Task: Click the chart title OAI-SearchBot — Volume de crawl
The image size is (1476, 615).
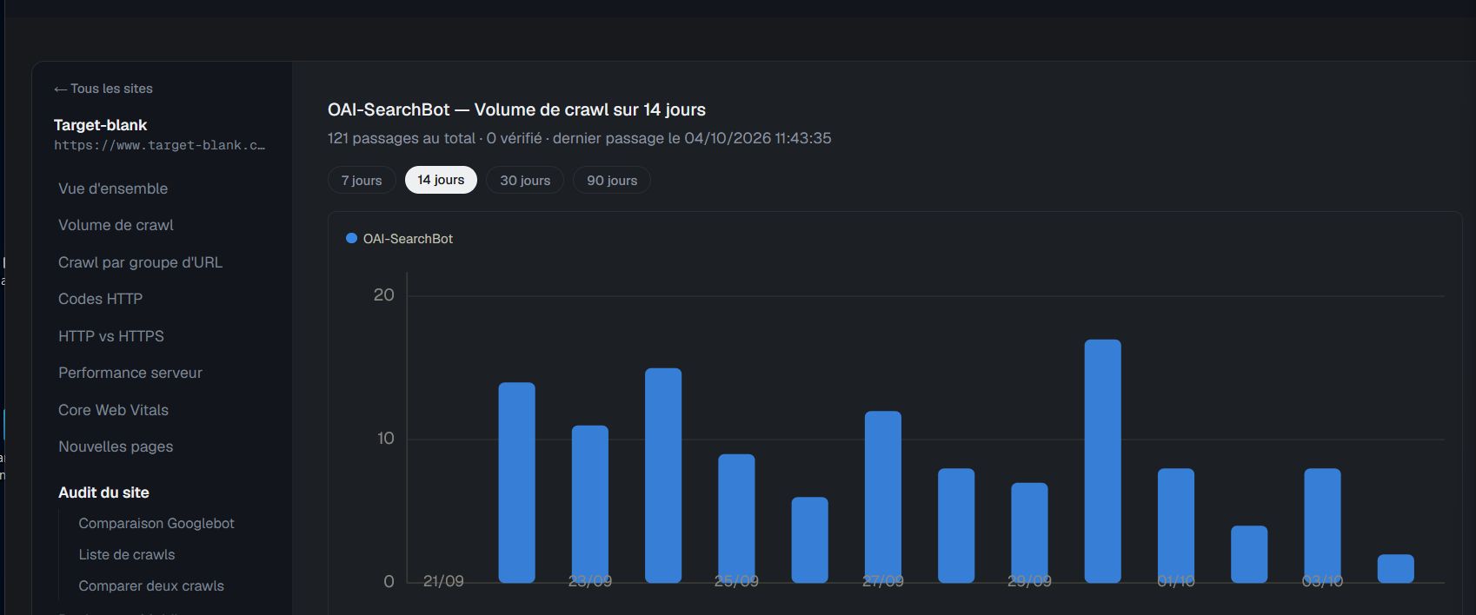Action: click(516, 110)
